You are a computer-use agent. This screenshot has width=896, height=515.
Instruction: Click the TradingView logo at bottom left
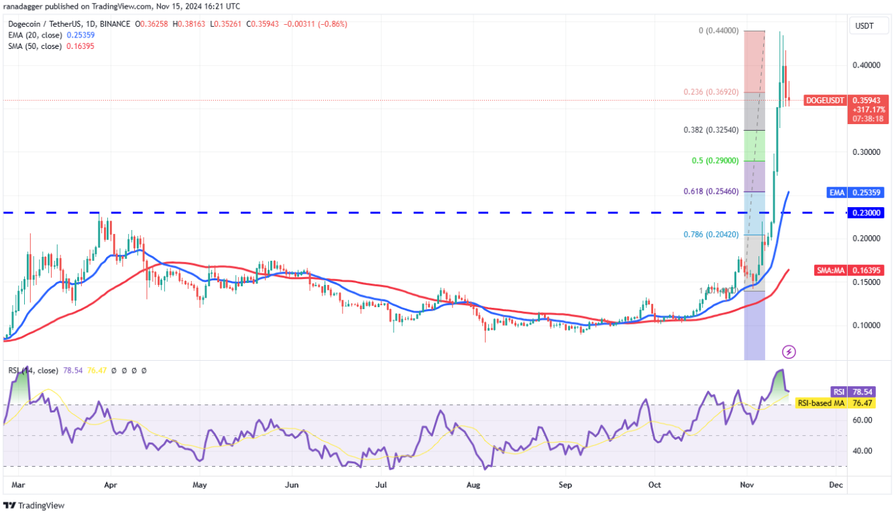coord(34,506)
